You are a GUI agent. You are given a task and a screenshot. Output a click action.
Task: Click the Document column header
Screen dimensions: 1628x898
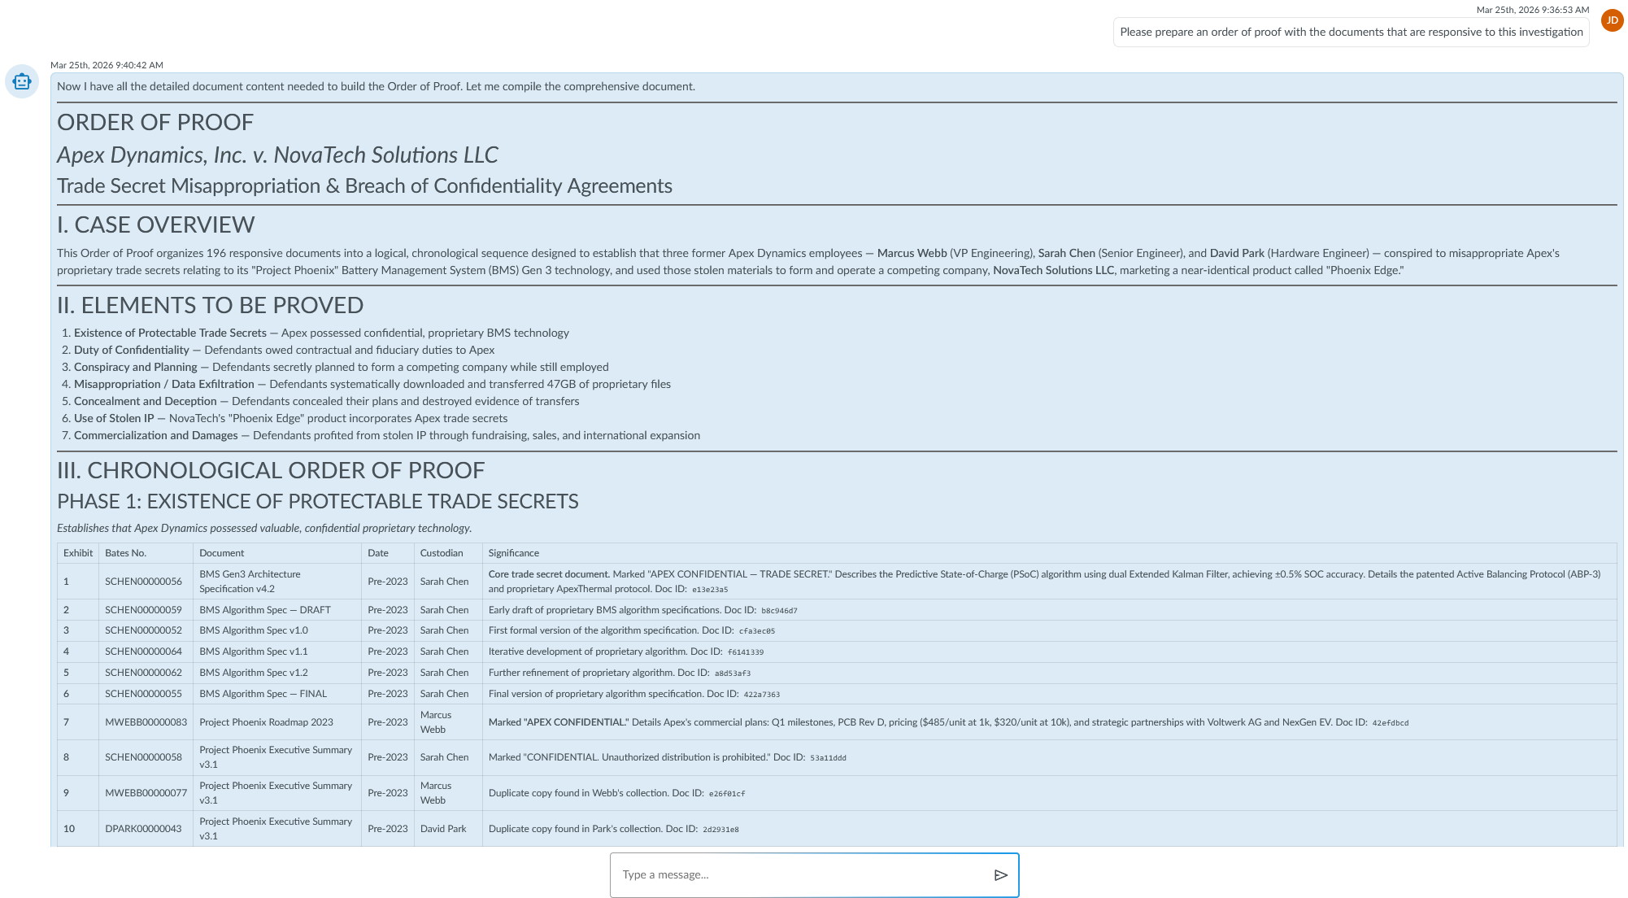click(221, 553)
